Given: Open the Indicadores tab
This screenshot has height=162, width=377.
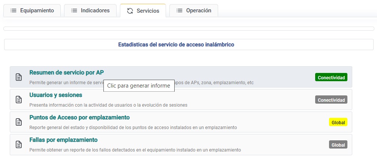Looking at the screenshot, I should [x=95, y=10].
